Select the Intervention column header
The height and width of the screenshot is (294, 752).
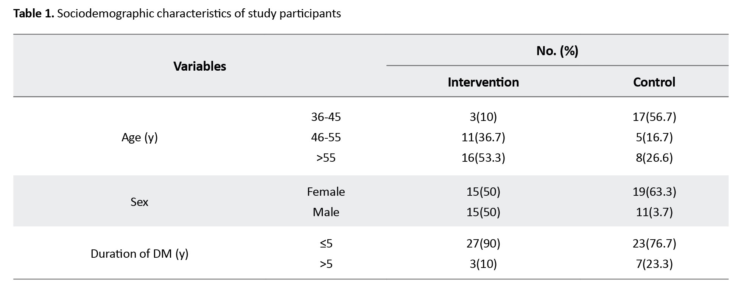click(x=483, y=82)
